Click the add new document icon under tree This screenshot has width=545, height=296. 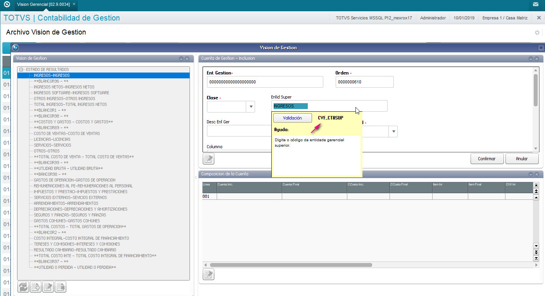tap(36, 287)
